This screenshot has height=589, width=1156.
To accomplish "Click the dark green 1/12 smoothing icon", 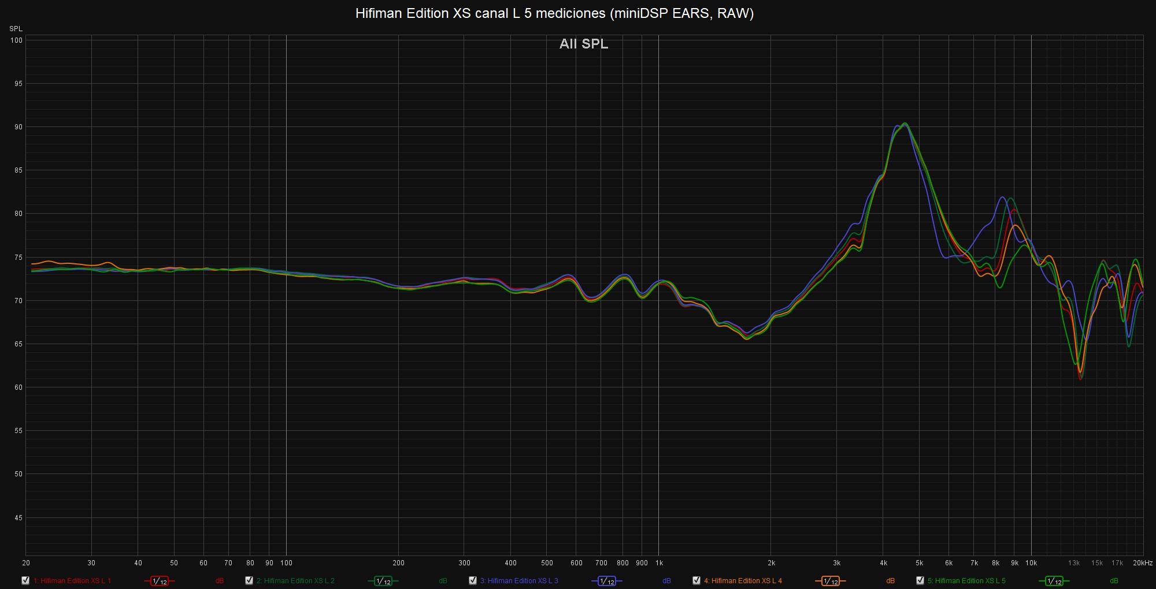I will (383, 581).
